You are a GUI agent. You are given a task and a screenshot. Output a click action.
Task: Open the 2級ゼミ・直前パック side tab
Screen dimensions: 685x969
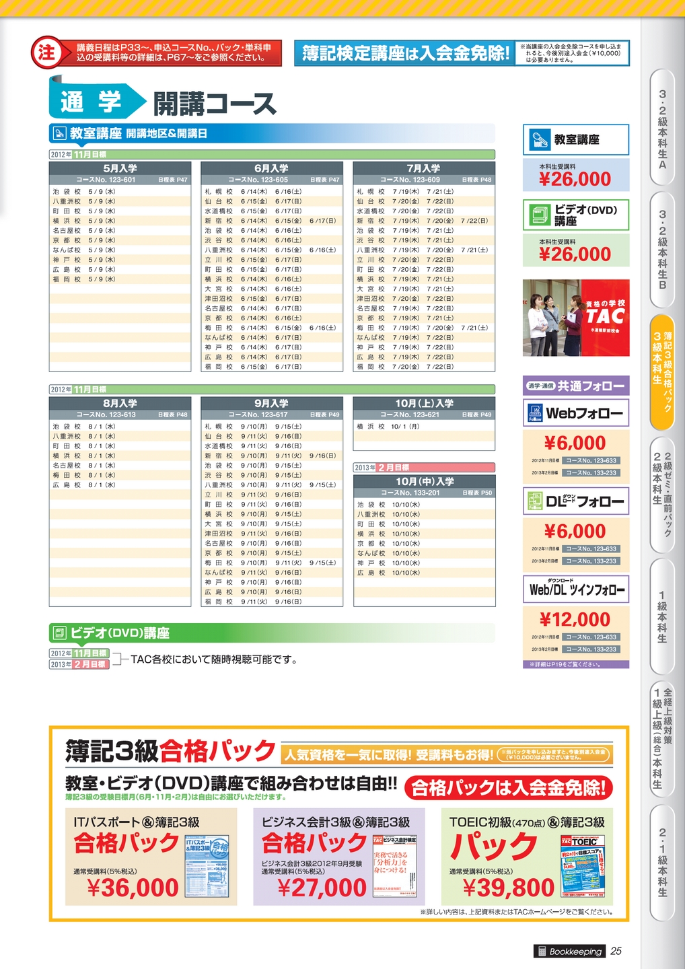click(662, 495)
